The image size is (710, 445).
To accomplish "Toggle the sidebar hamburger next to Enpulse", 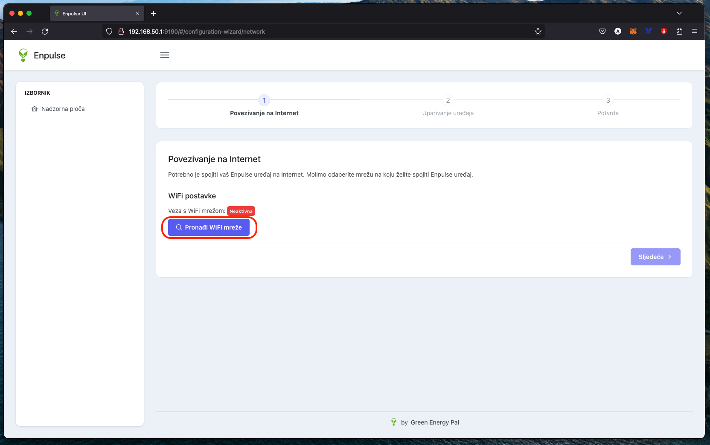I will pyautogui.click(x=165, y=55).
